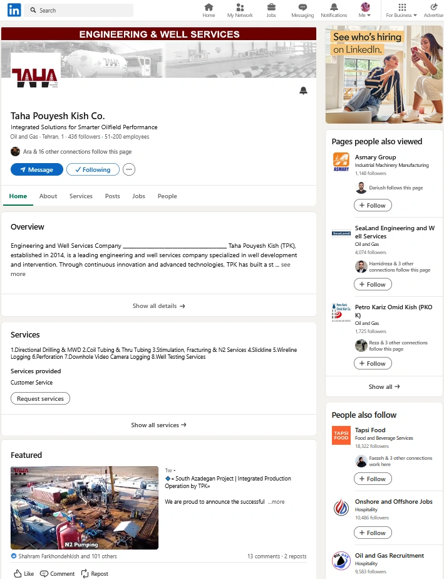Open Show all services link
Image resolution: width=444 pixels, height=579 pixels.
tap(158, 425)
